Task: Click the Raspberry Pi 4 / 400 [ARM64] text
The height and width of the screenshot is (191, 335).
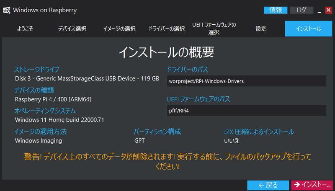Action: tap(53, 99)
